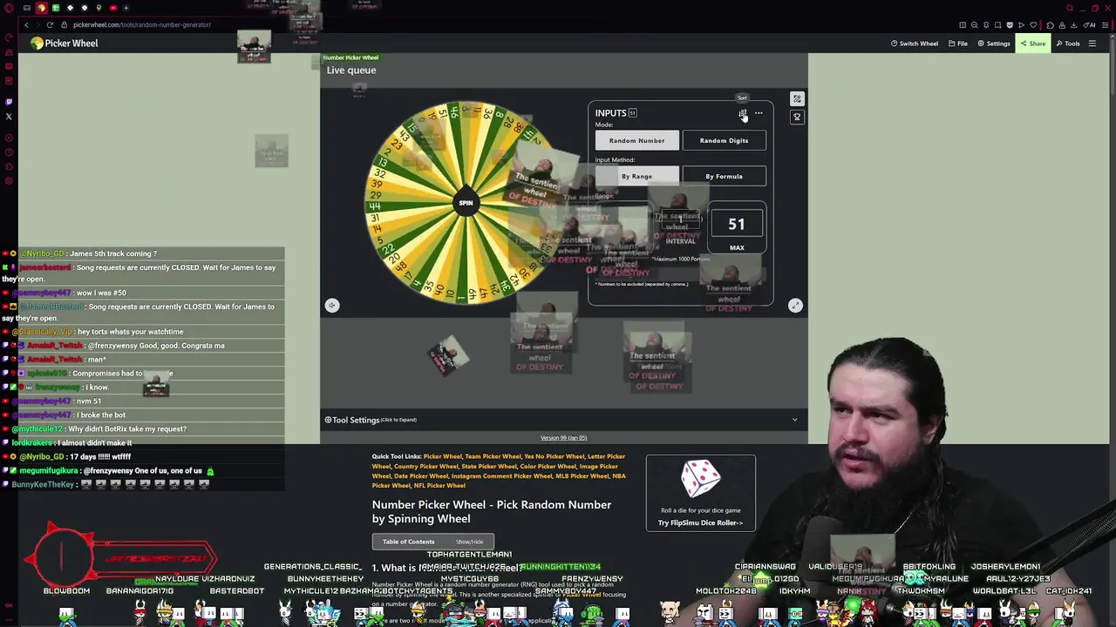
Task: Click the INPUTS count badge 51
Action: tap(632, 113)
